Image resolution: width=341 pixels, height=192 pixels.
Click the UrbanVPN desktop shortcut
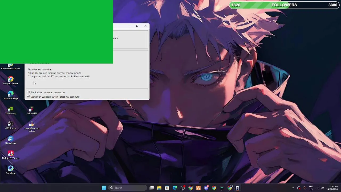pyautogui.click(x=32, y=110)
